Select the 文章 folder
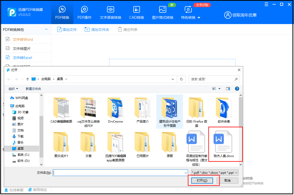The width and height of the screenshot is (294, 195). (x=89, y=145)
